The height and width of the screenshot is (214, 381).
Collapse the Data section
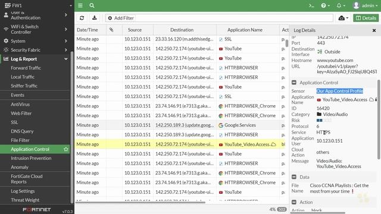pyautogui.click(x=293, y=177)
